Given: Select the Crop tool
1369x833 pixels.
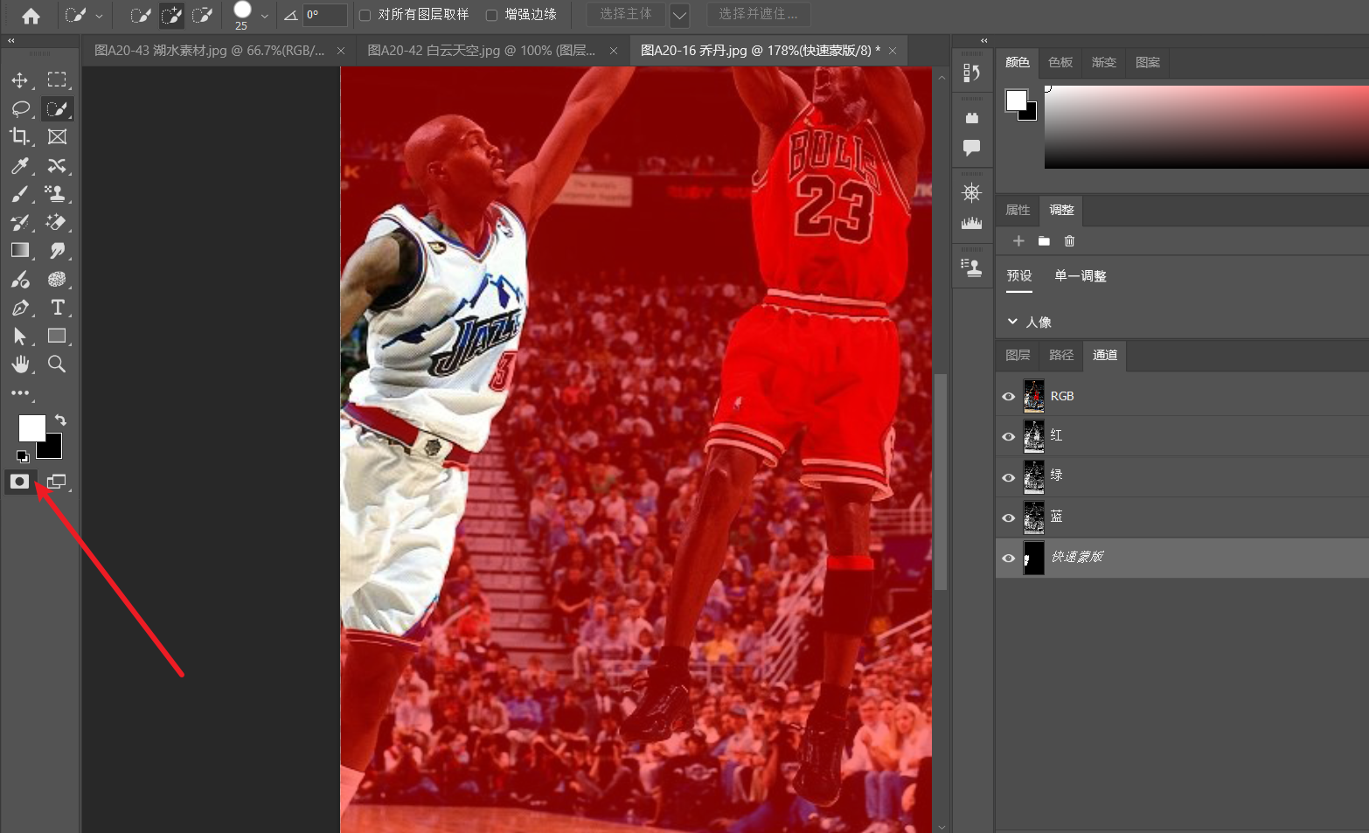Looking at the screenshot, I should [19, 136].
